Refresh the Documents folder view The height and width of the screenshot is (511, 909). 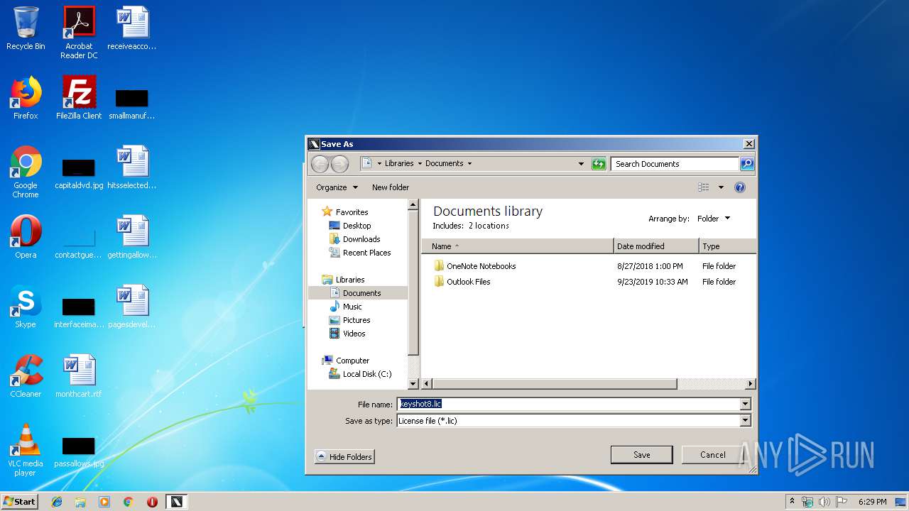[599, 164]
